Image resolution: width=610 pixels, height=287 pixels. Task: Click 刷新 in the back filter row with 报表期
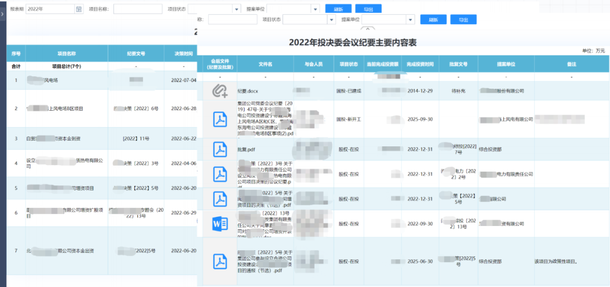click(338, 8)
